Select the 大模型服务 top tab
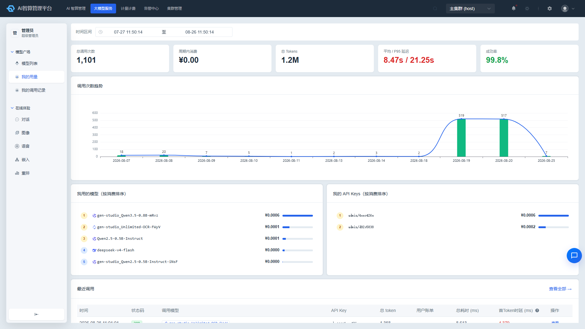The height and width of the screenshot is (329, 585). (x=103, y=9)
